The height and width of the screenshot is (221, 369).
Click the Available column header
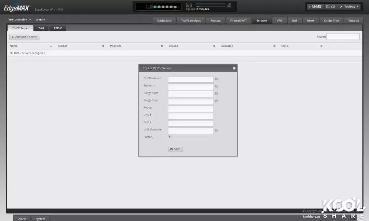coord(227,46)
